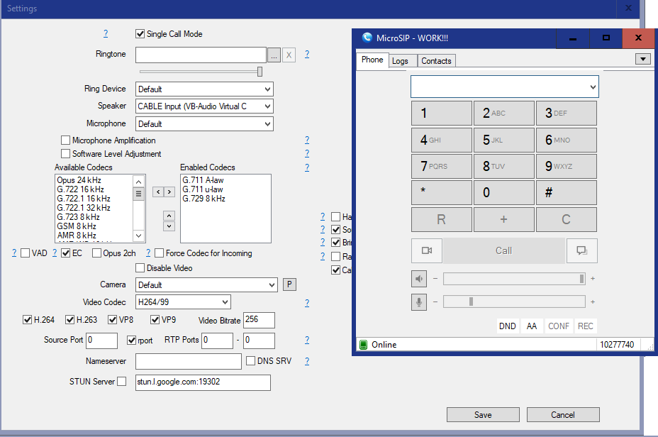
Task: Open help for Microphone Amplification
Action: (x=307, y=140)
